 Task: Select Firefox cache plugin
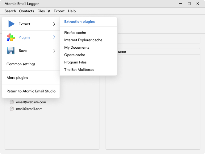pos(75,33)
